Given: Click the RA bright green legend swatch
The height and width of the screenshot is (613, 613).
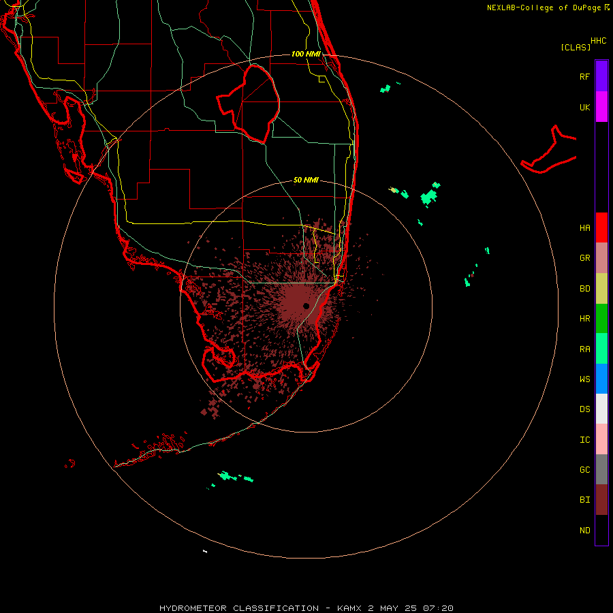Looking at the screenshot, I should [601, 349].
